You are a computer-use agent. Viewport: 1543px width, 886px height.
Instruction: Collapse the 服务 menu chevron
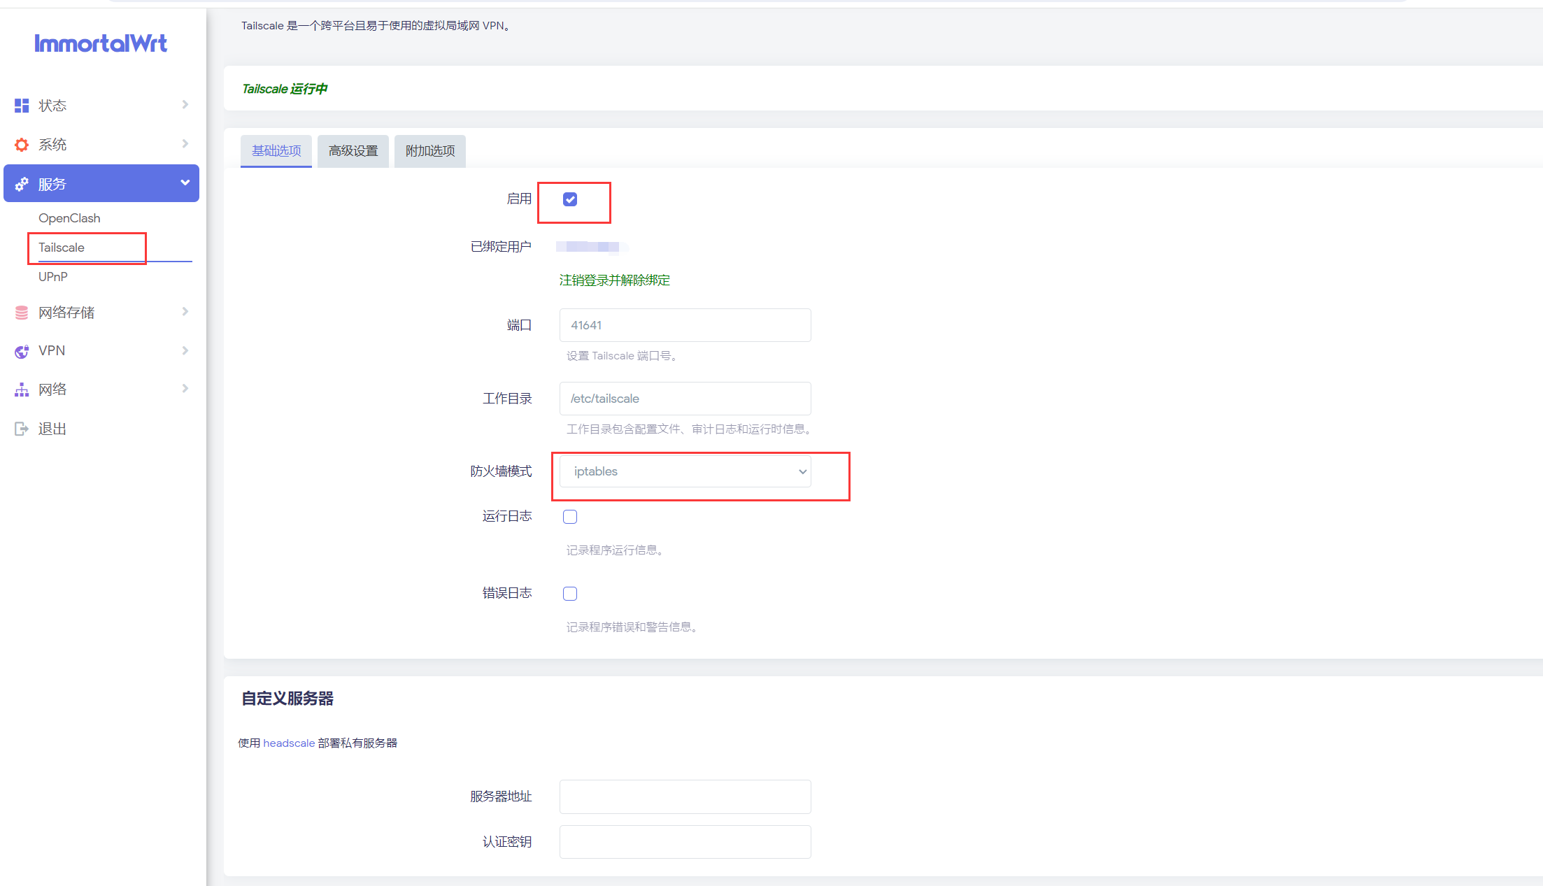[x=185, y=183]
